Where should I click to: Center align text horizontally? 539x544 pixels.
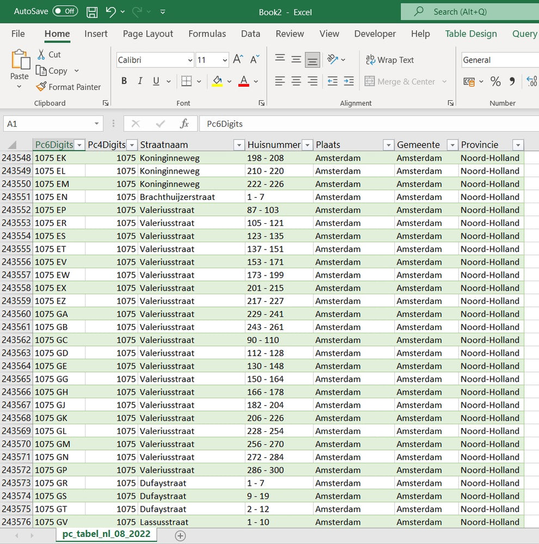coord(296,81)
